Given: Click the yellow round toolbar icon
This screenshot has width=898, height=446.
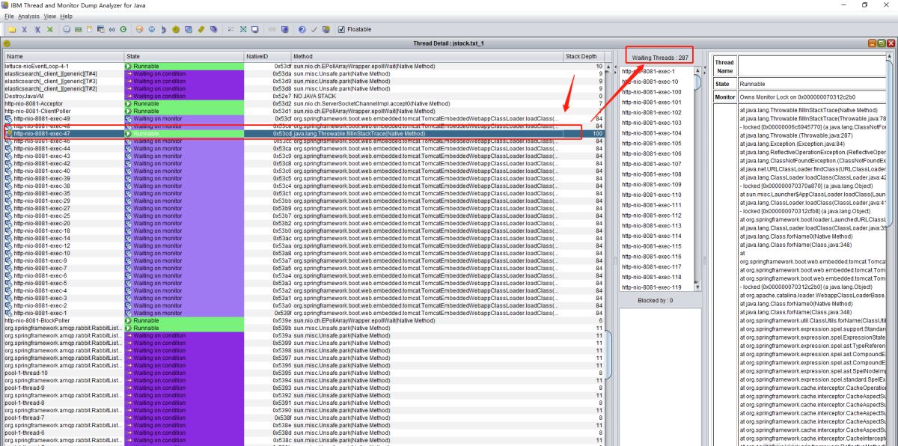Looking at the screenshot, I should coord(176,30).
